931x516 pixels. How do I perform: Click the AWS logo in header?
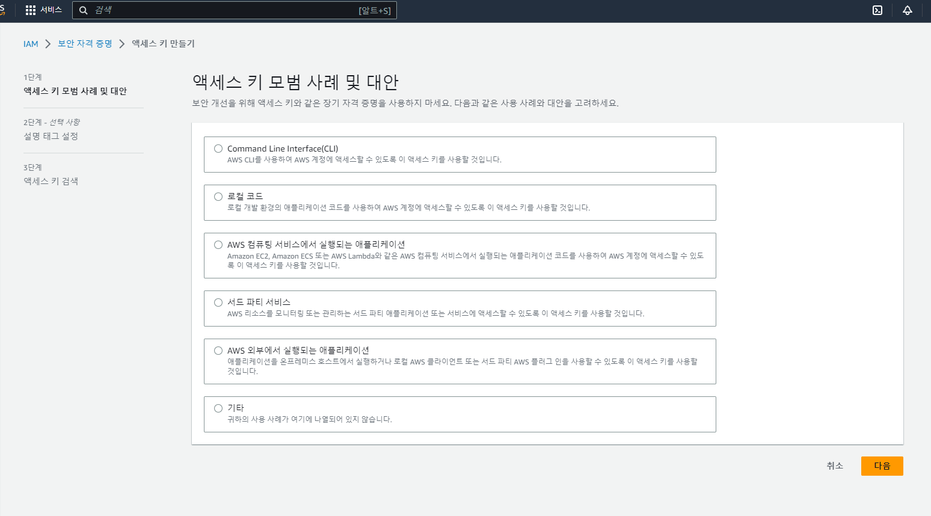click(2, 10)
